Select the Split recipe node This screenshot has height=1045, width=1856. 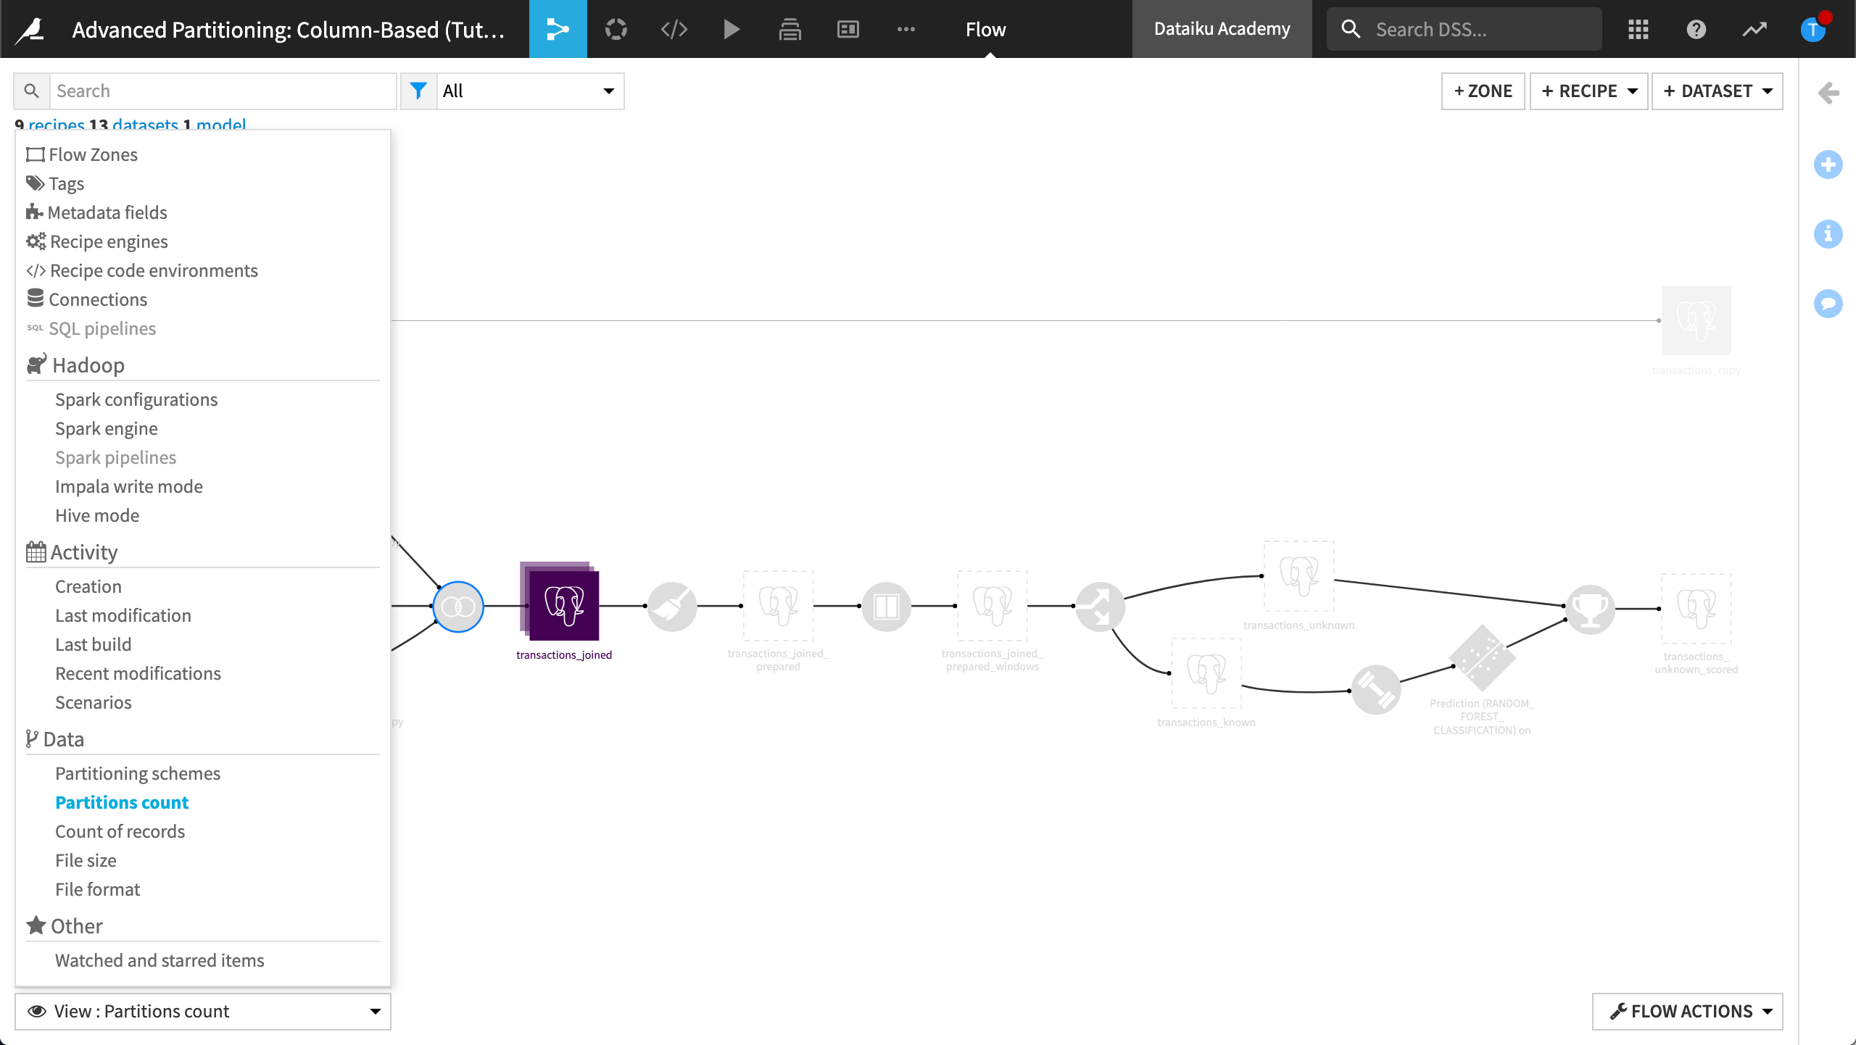(1100, 607)
